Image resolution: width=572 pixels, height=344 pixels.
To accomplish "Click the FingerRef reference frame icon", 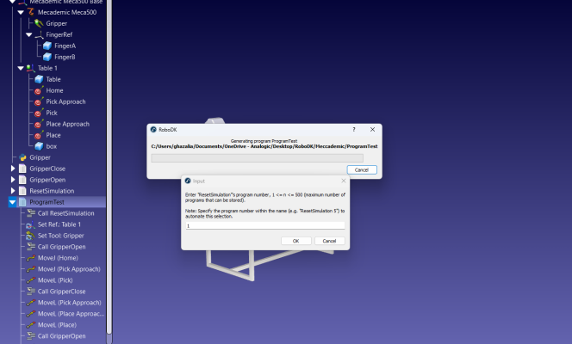I will [x=39, y=35].
